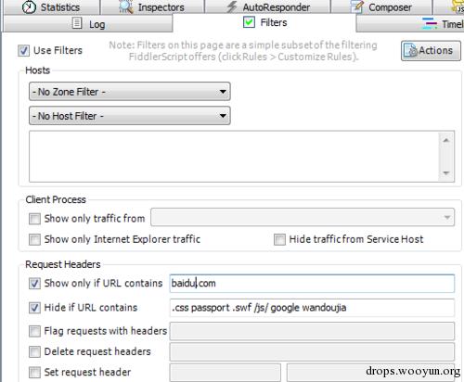Click hosts list scrollbar down arrow
Screen dimensions: 464x382
446,173
